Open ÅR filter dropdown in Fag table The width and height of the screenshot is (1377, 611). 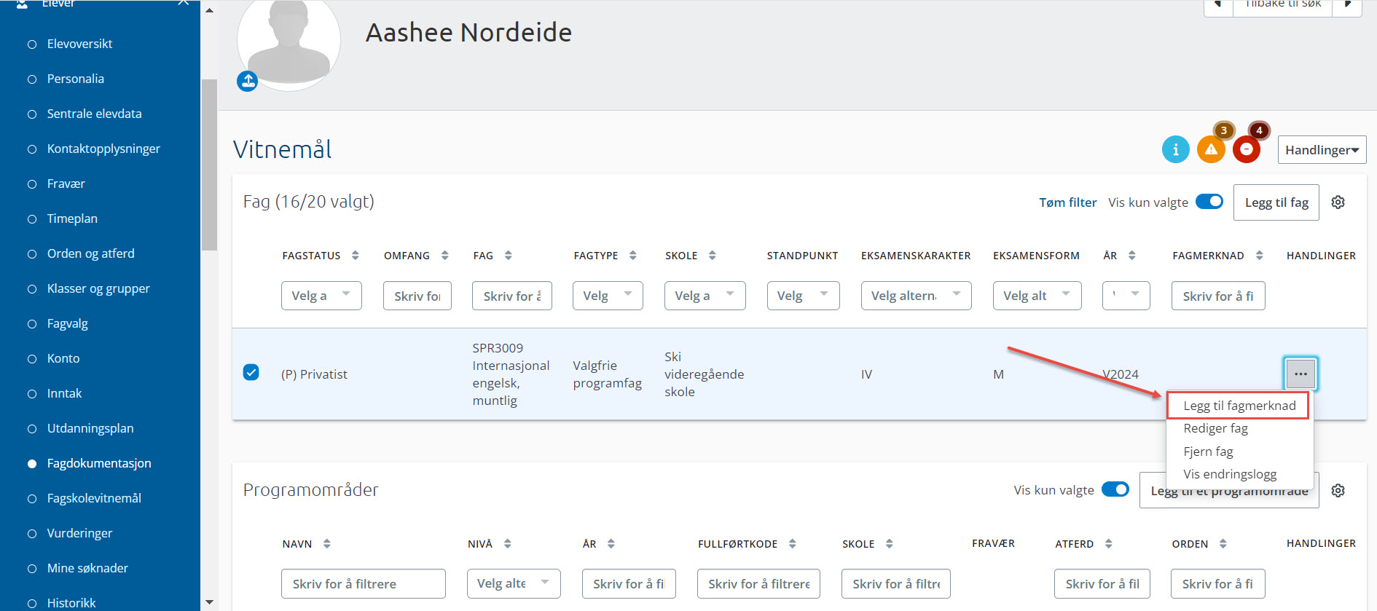[1126, 296]
